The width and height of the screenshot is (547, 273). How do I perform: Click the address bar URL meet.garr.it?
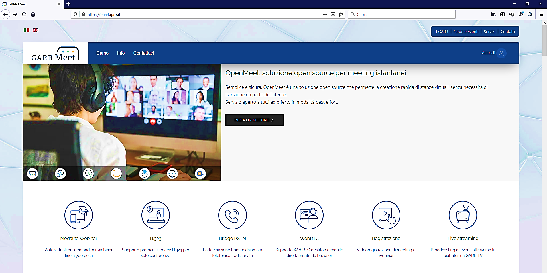104,15
